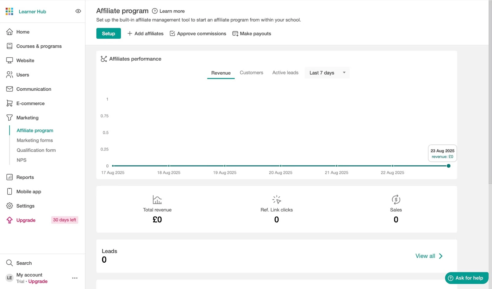Click the Mobile app phone icon
This screenshot has height=289, width=492.
[x=10, y=192]
